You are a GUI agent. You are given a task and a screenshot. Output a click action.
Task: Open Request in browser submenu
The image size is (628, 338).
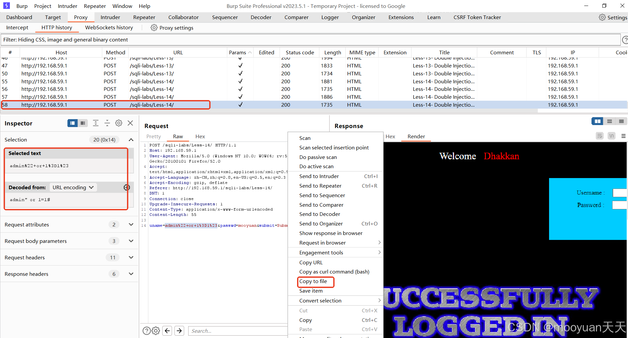336,243
